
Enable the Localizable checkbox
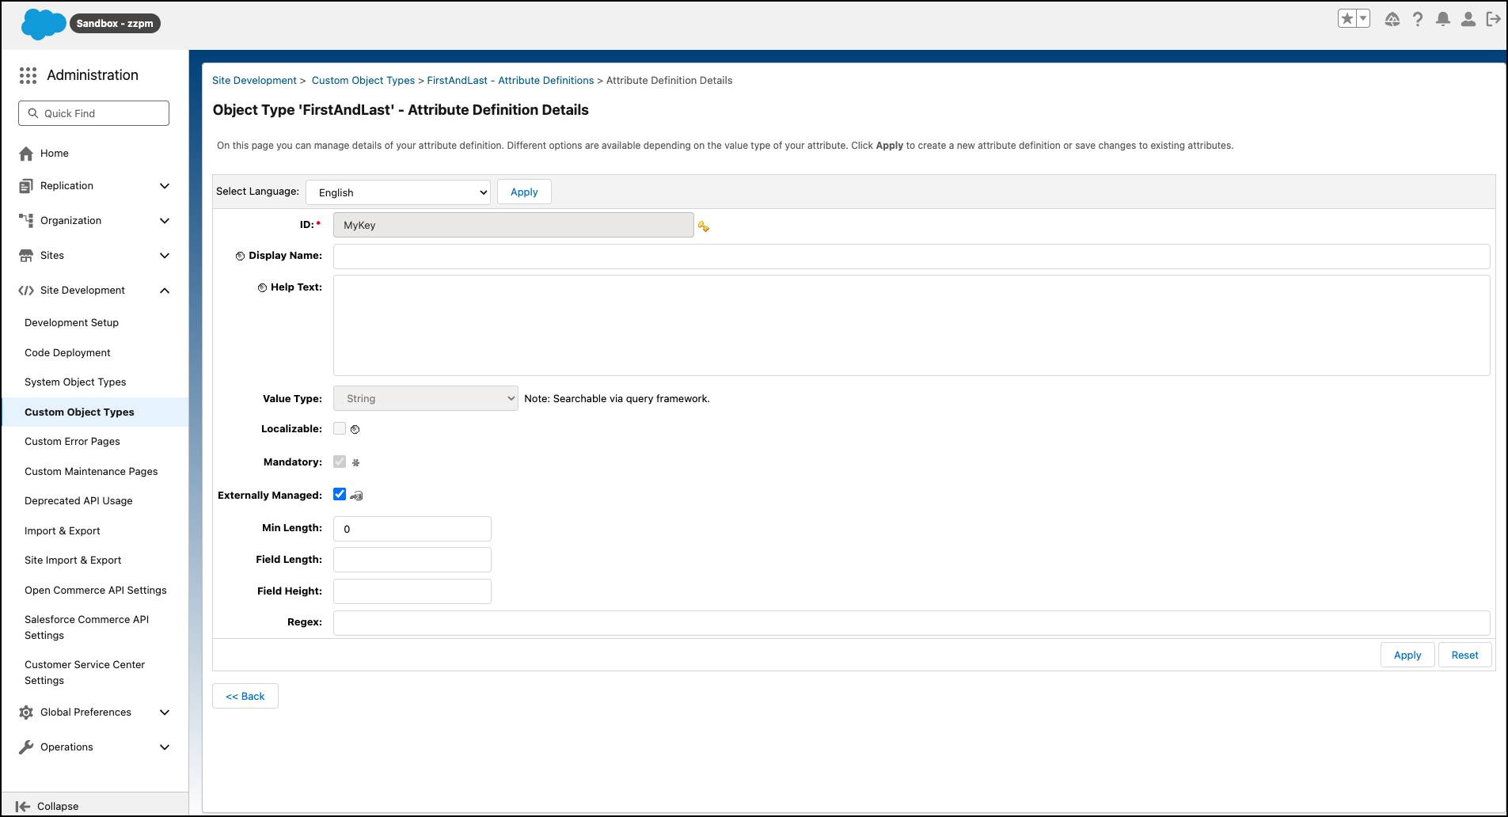click(x=340, y=427)
